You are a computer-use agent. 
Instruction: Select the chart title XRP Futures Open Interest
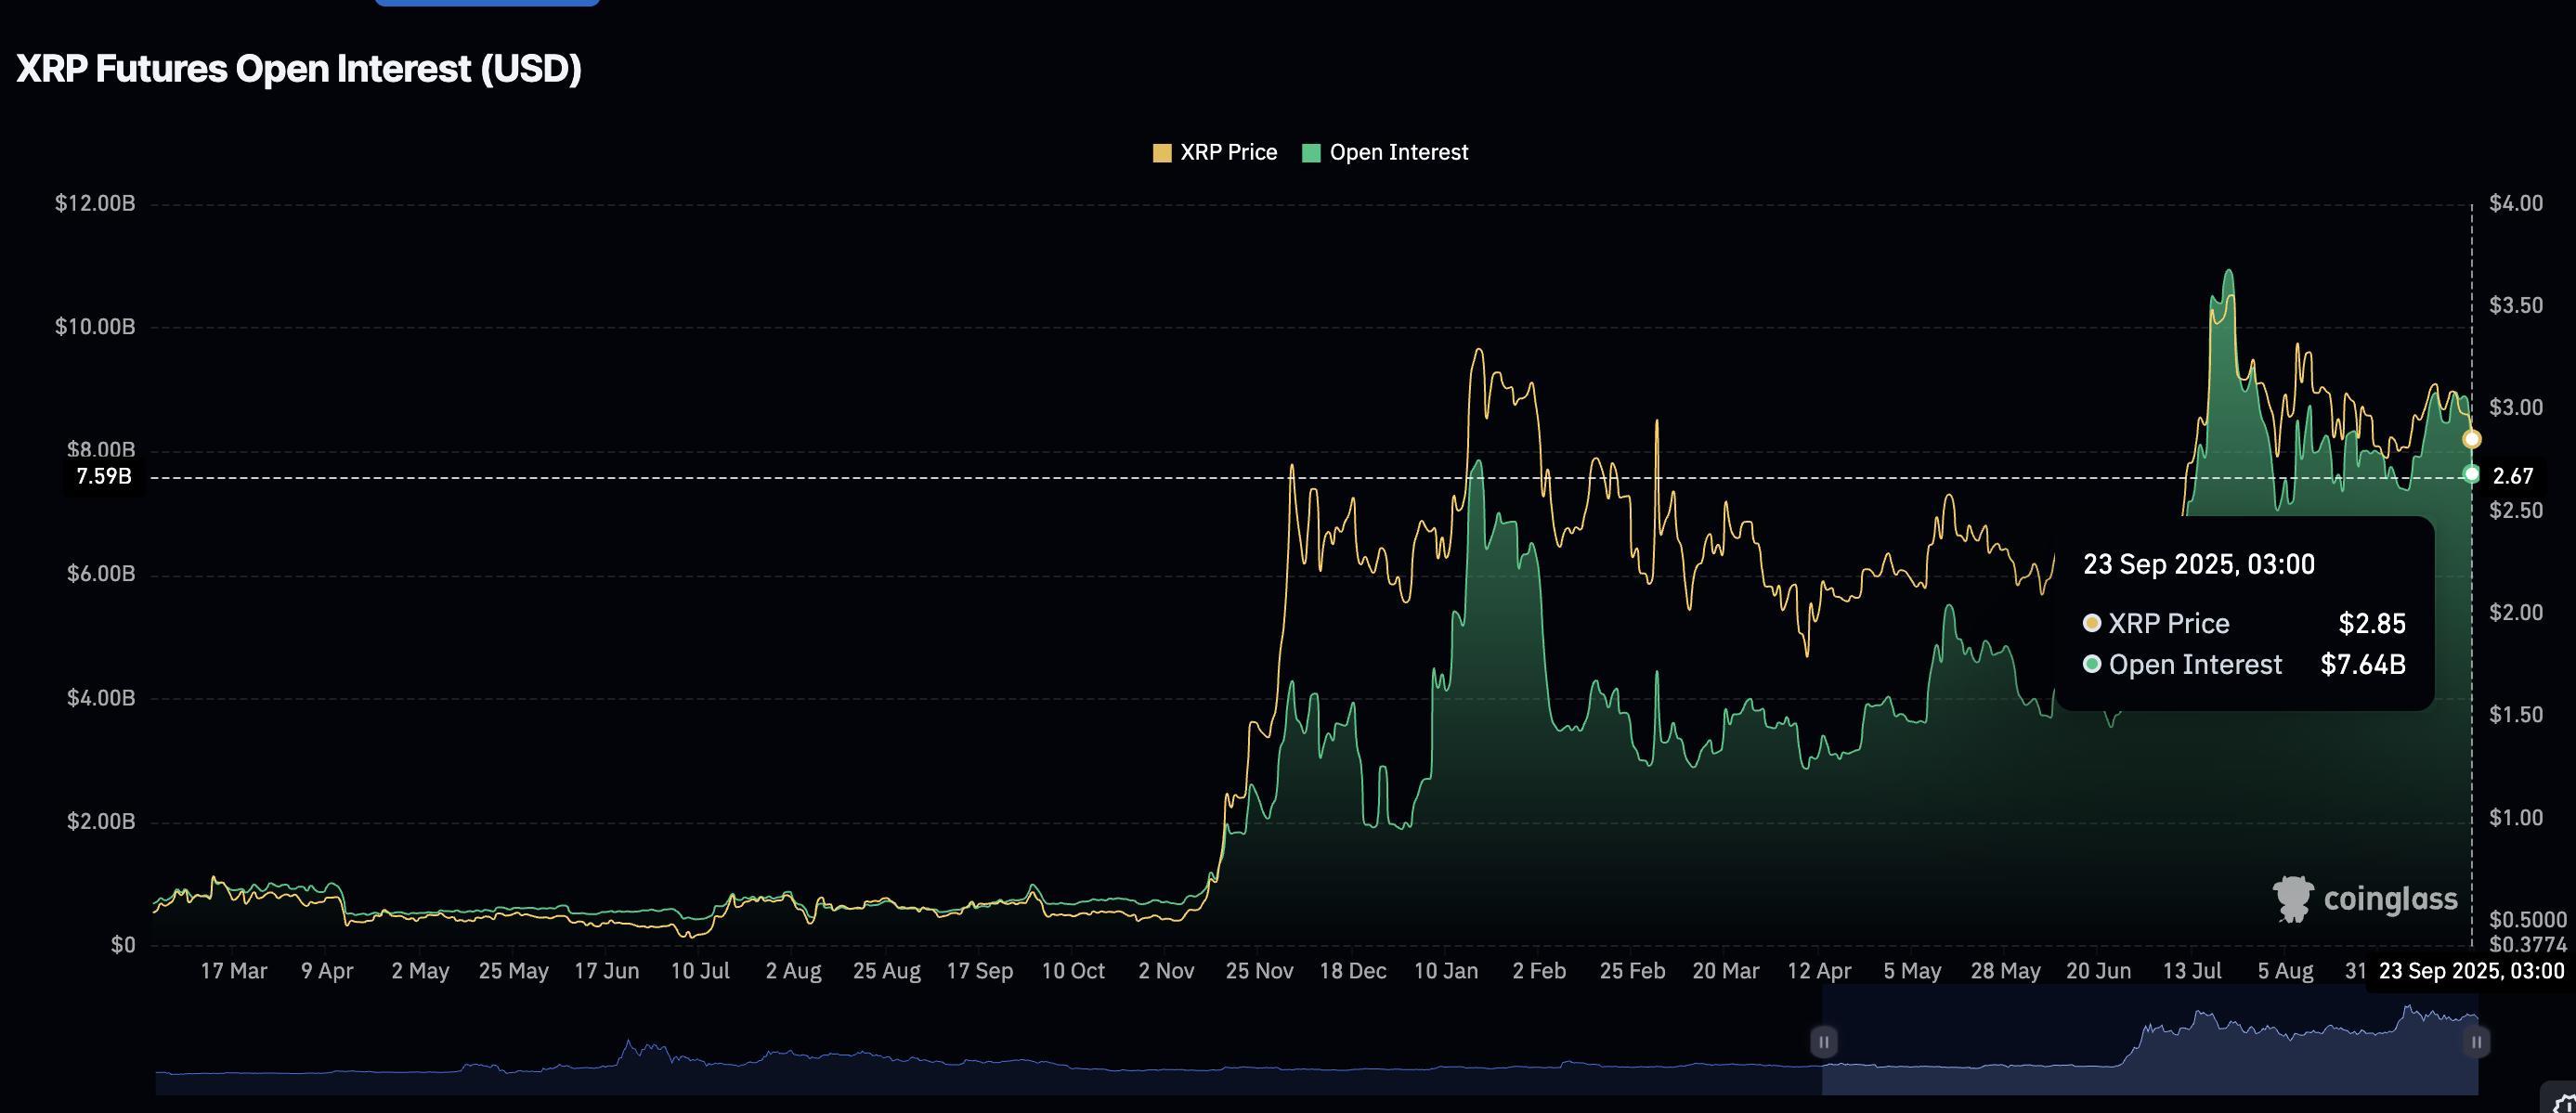coord(300,69)
